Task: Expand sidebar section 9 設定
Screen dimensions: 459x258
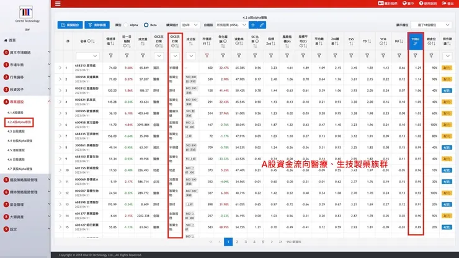Action: click(25, 229)
